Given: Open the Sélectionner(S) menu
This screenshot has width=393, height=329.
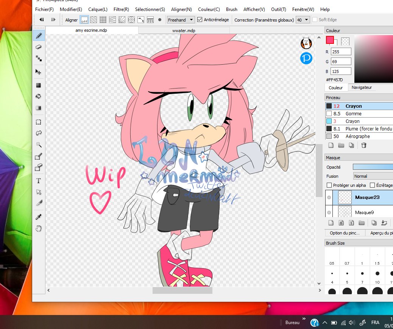Looking at the screenshot, I should pos(150,9).
